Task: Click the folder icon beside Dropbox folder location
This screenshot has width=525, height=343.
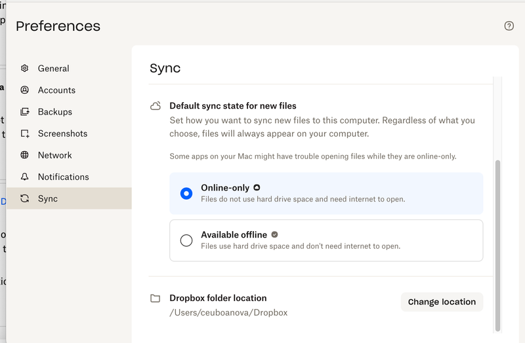Action: click(156, 298)
